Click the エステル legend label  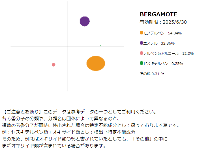pyautogui.click(x=150, y=43)
